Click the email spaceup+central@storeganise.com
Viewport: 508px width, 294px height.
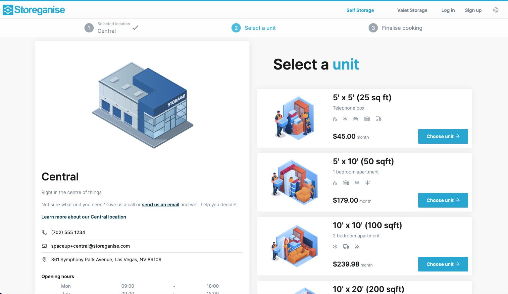(x=90, y=246)
